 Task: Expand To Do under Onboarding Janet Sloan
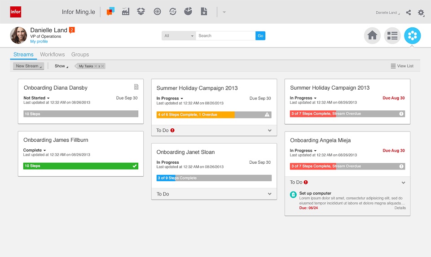[x=269, y=194]
